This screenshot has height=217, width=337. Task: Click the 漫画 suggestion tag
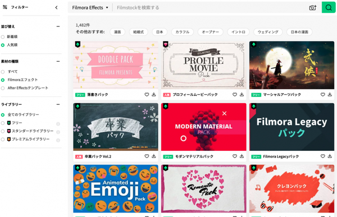click(117, 32)
